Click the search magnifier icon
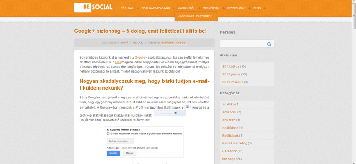This screenshot has width=356, height=164. click(x=269, y=44)
